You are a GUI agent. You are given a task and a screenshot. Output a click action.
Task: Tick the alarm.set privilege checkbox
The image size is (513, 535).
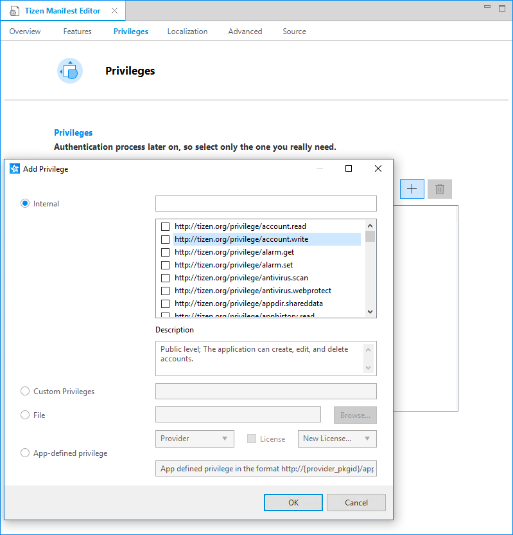(166, 265)
